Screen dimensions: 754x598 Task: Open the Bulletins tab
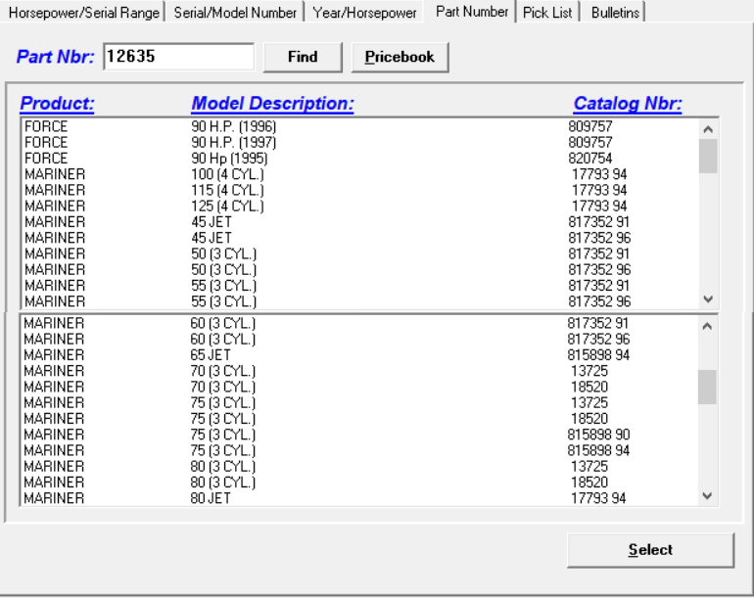click(x=615, y=12)
